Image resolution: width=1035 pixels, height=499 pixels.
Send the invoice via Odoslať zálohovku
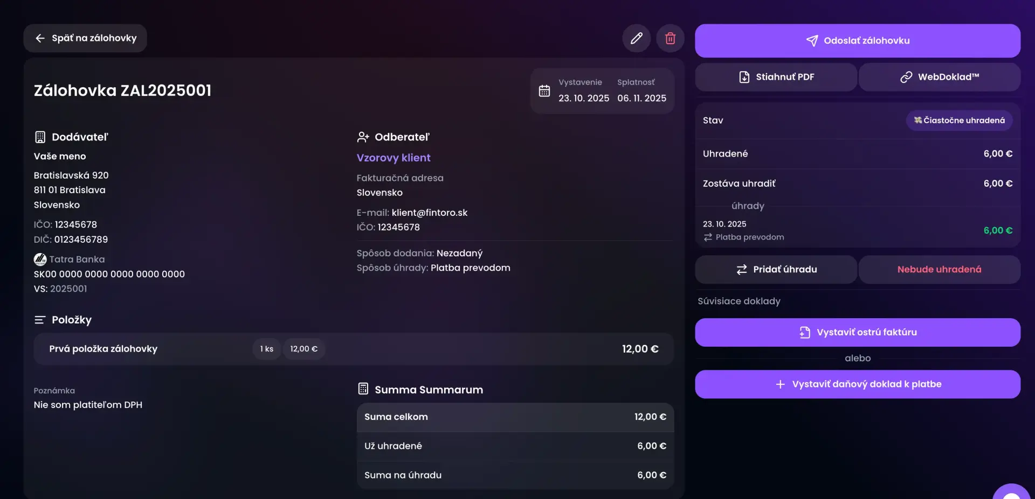[x=857, y=41]
